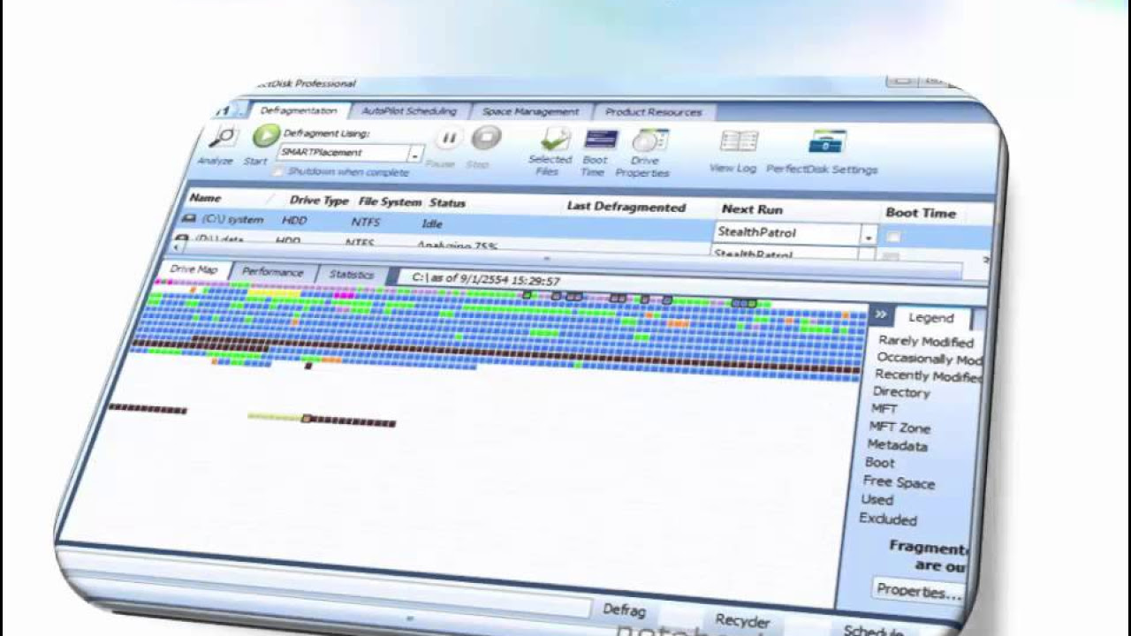The image size is (1131, 636).
Task: Sort by the Last Defragmented column header
Action: [x=626, y=208]
